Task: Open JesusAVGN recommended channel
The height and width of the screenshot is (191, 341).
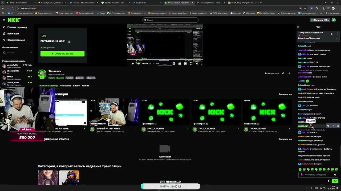Action: [17, 66]
